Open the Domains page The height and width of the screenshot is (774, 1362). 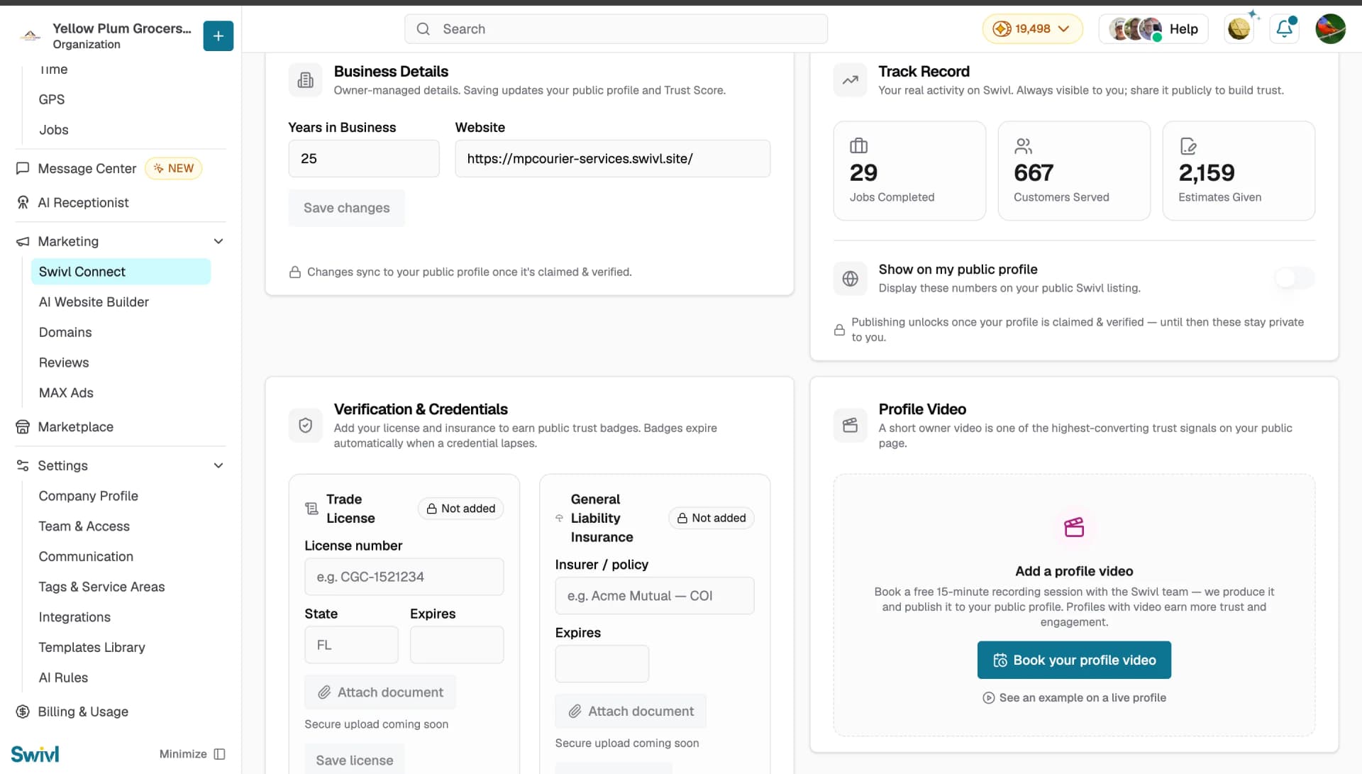(x=65, y=333)
